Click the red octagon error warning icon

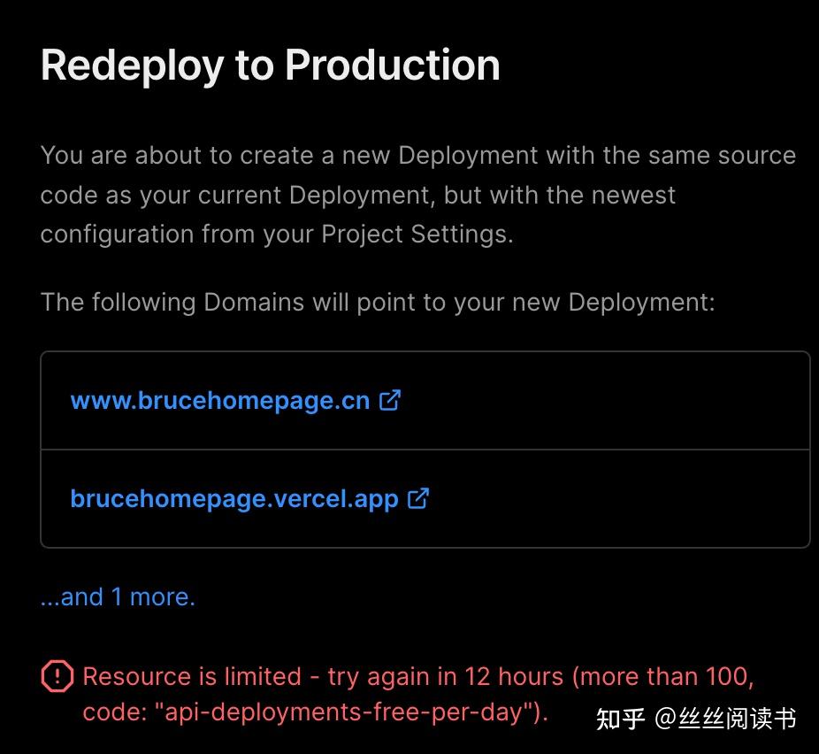57,677
